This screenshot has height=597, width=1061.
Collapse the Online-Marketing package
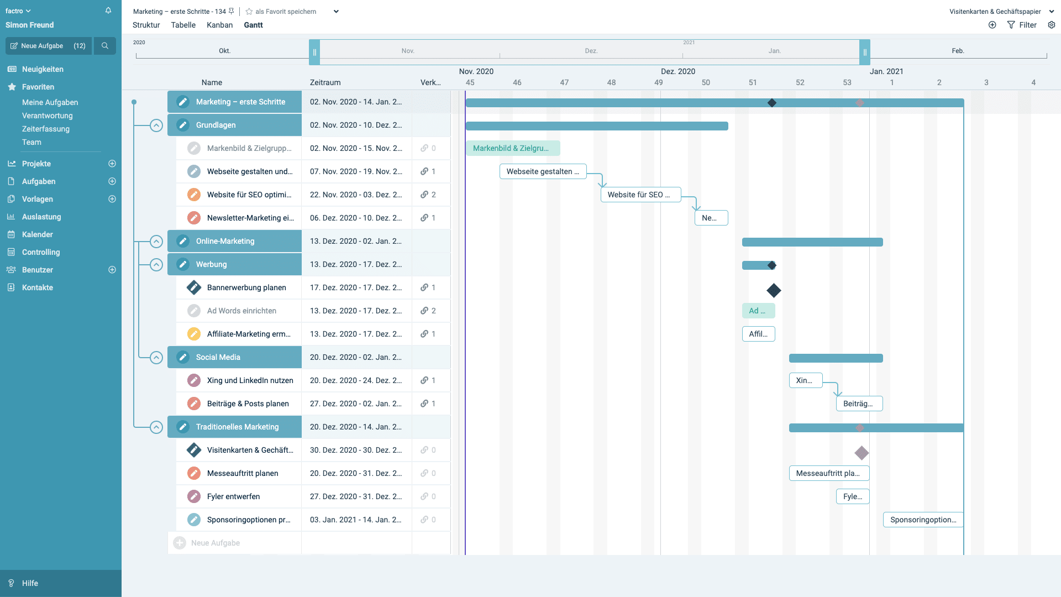pyautogui.click(x=156, y=242)
